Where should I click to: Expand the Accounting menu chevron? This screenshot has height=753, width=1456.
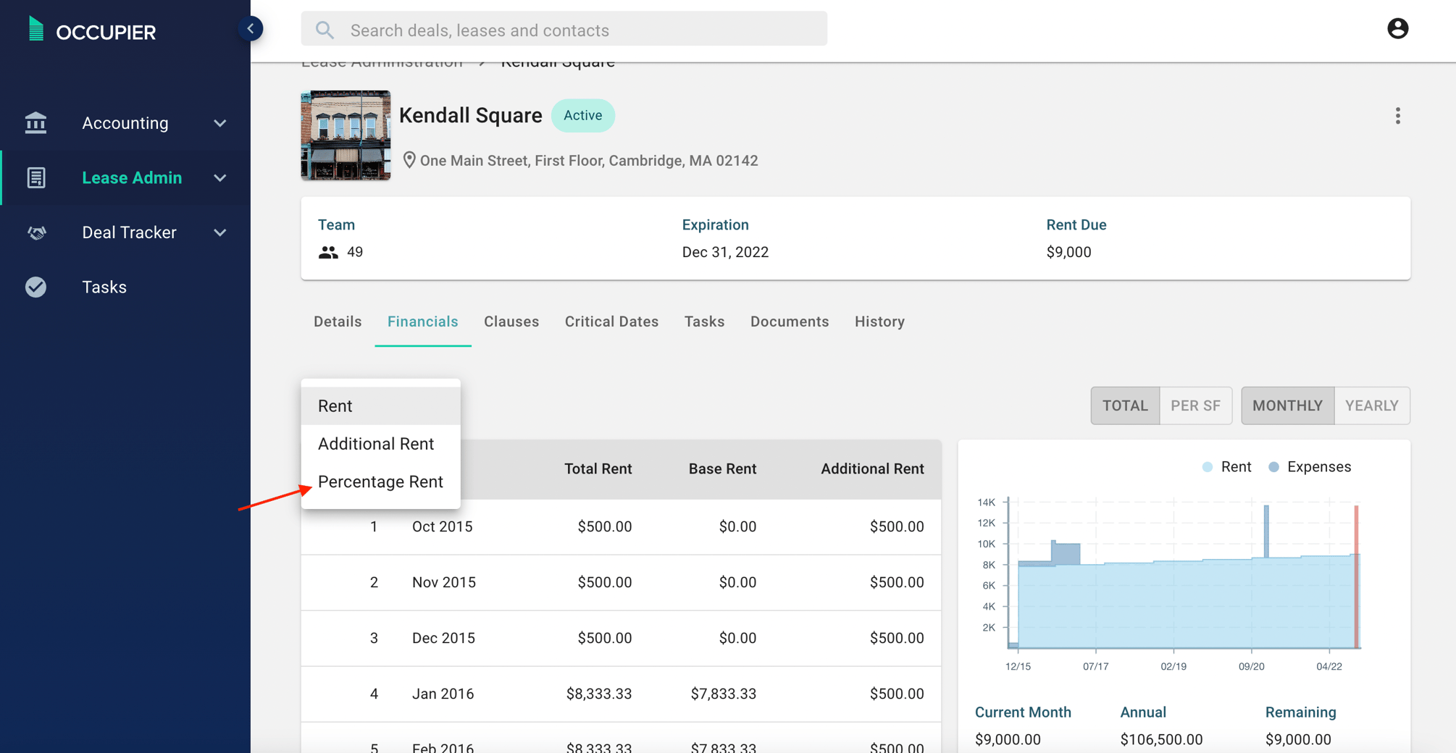[220, 123]
